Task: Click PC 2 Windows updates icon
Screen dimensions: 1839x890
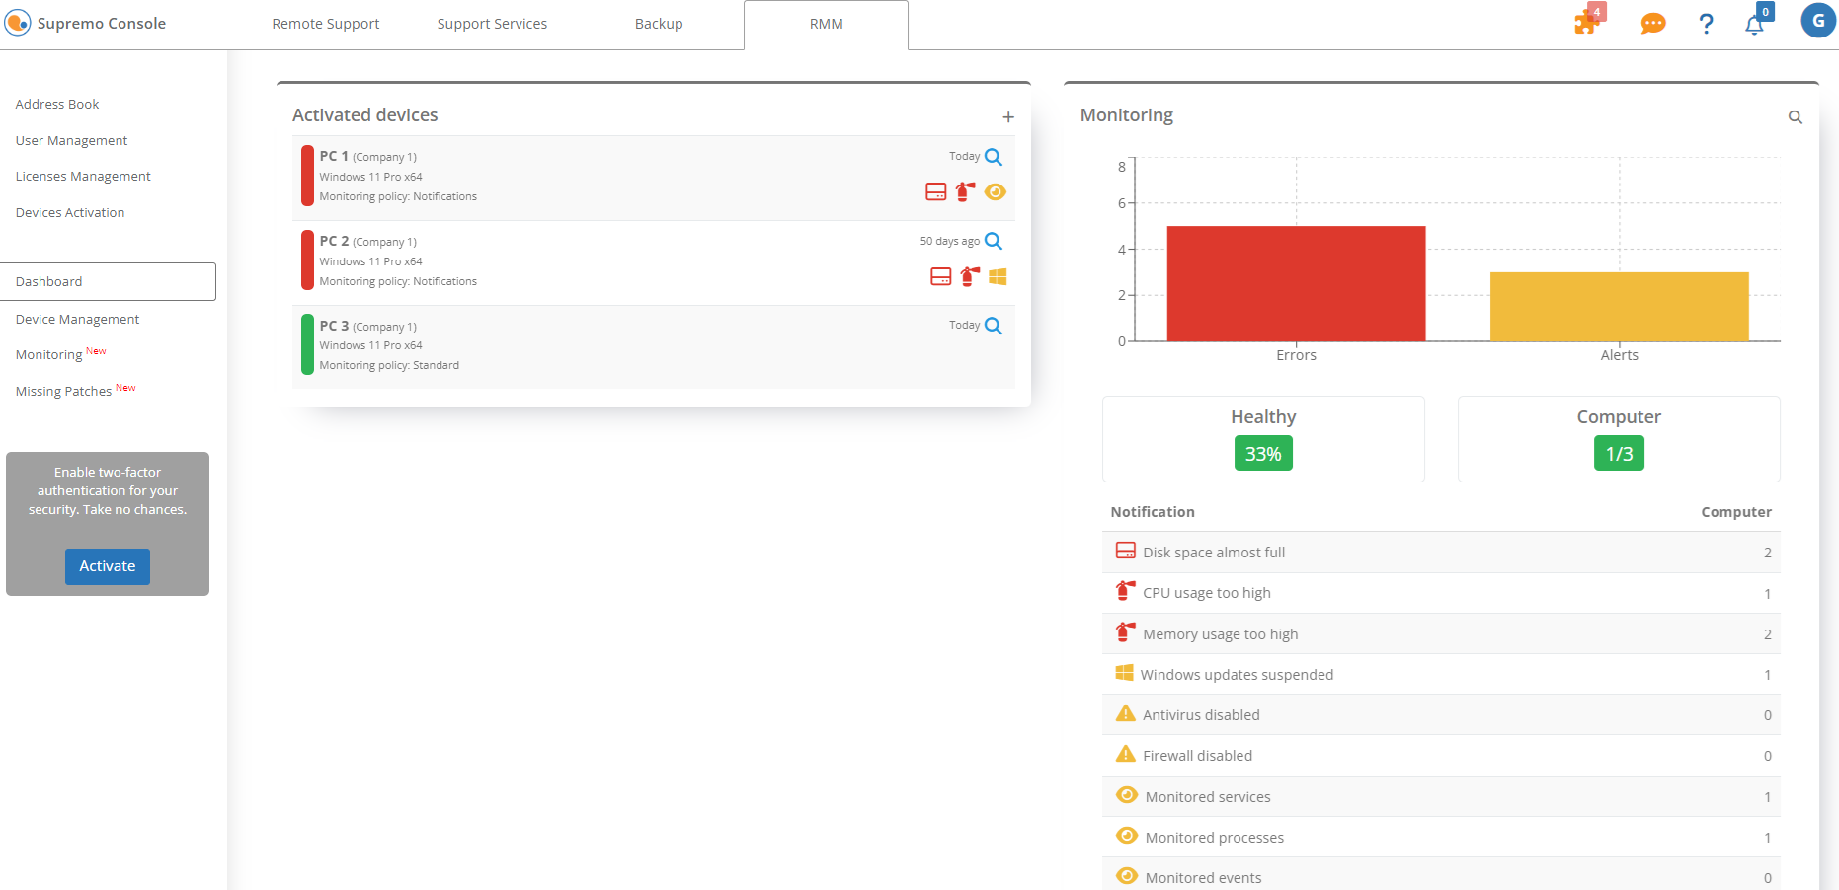Action: click(x=998, y=276)
